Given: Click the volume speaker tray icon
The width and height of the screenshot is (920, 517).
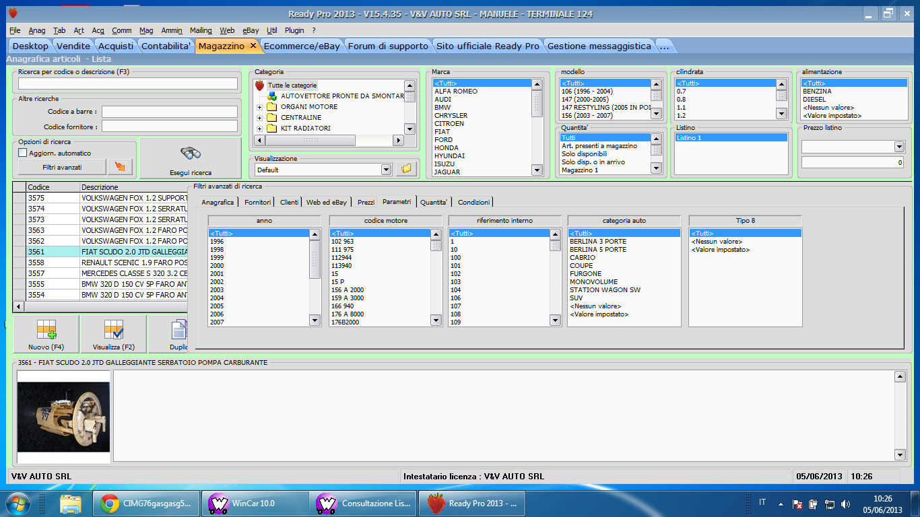Looking at the screenshot, I should (845, 504).
